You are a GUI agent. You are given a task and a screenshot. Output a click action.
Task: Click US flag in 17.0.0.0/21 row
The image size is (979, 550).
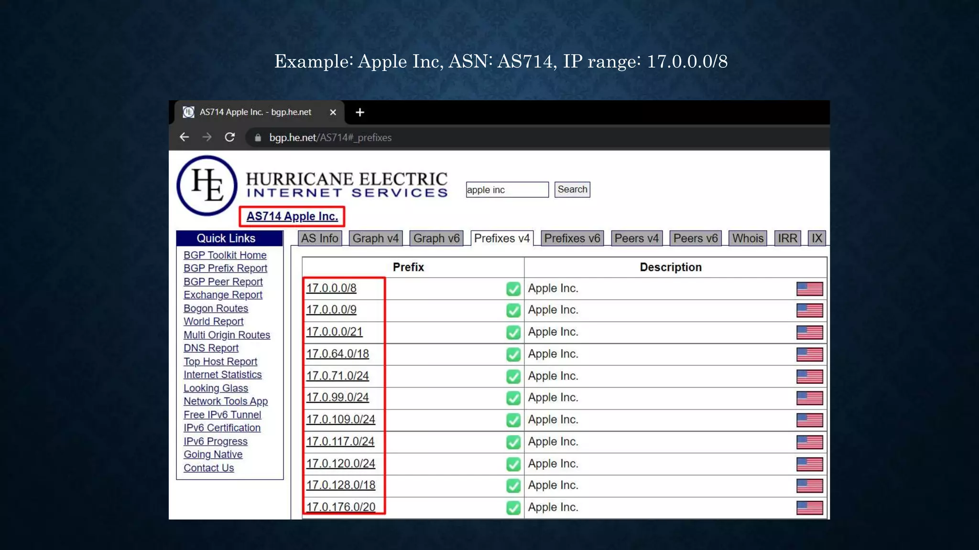810,332
